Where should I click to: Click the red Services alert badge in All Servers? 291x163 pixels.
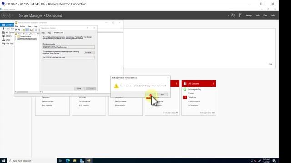[x=185, y=97]
